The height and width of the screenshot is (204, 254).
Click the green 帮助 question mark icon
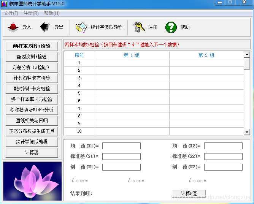point(171,27)
